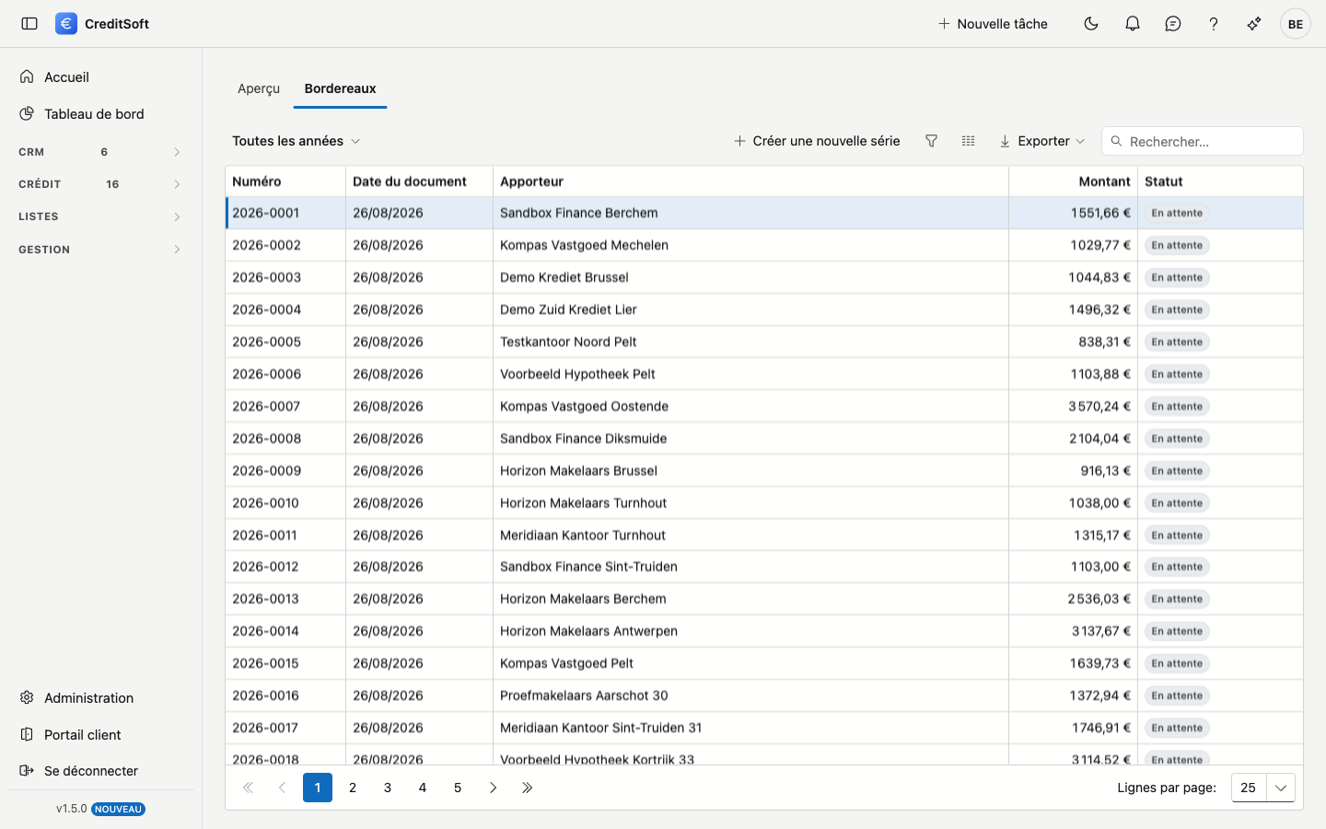Sort by Apporteur column header
The image size is (1326, 829).
click(750, 181)
